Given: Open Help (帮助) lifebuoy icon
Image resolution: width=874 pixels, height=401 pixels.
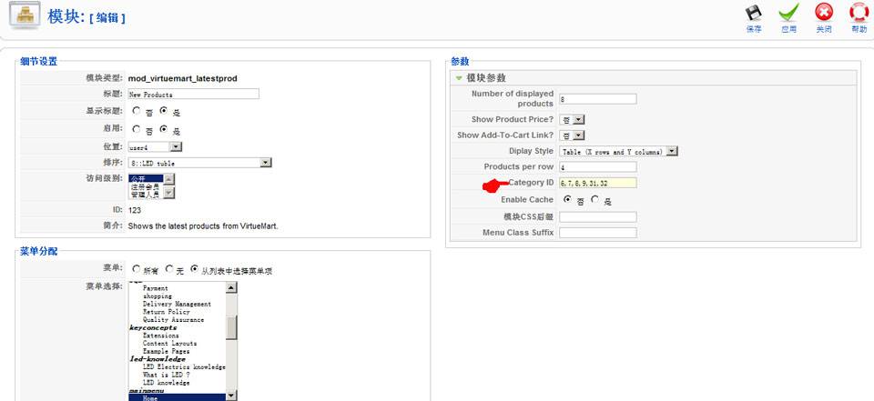Looking at the screenshot, I should 859,13.
